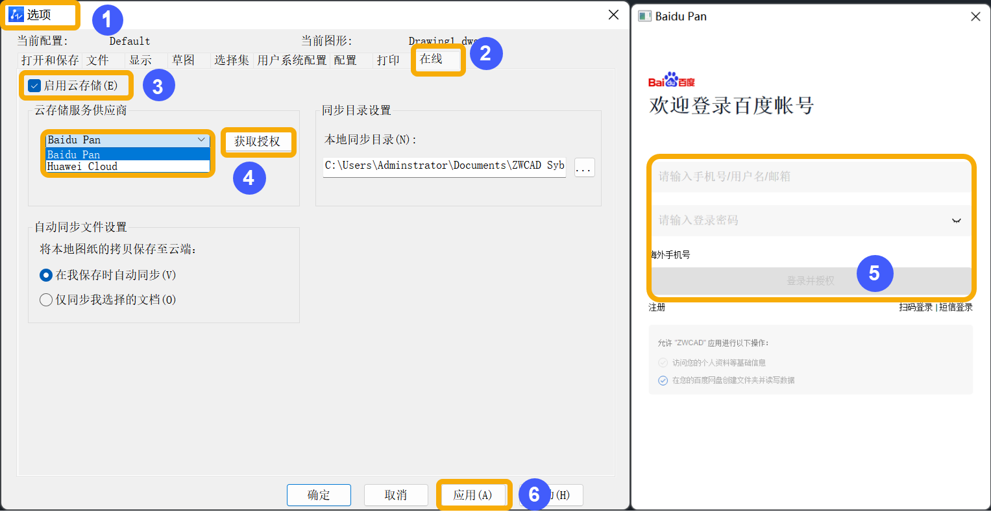The image size is (991, 512).
Task: Toggle 在您的百度网盘创建文件夹并读写数据 permission check
Action: 663,380
